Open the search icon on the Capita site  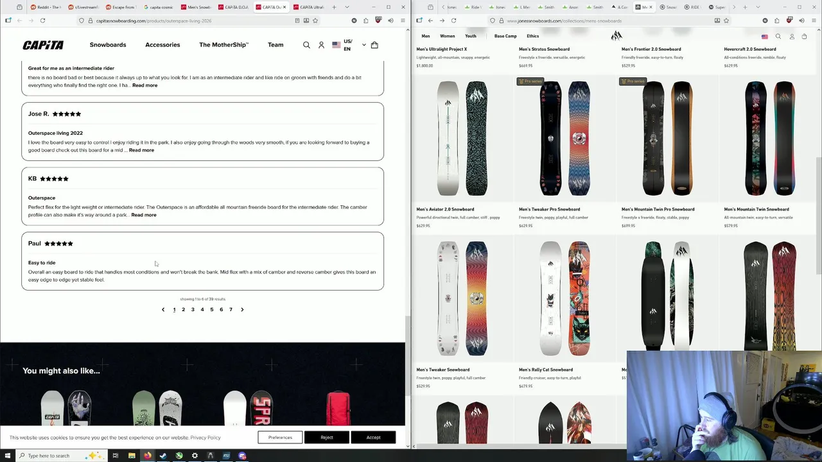pyautogui.click(x=306, y=45)
